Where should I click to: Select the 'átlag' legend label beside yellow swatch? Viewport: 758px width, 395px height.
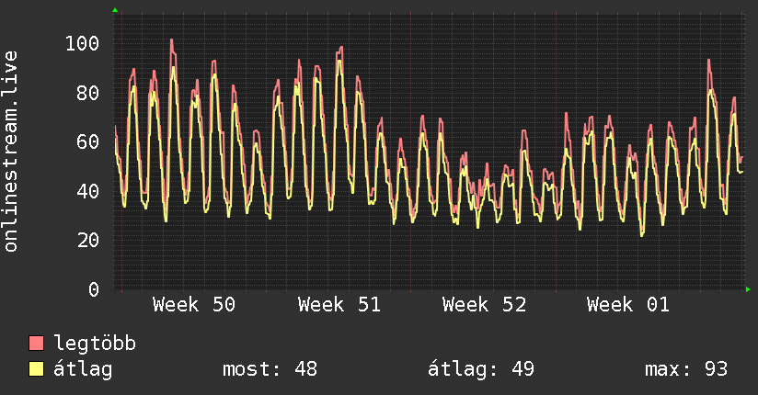83,369
